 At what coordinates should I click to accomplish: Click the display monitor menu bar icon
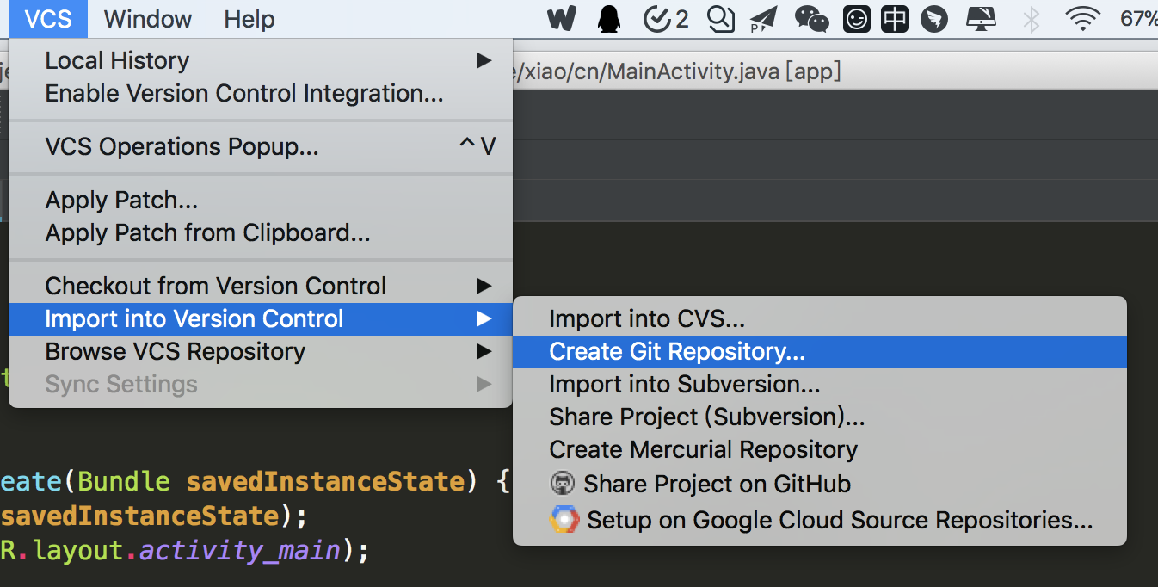[x=981, y=19]
